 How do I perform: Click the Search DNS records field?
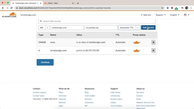[x=97, y=21]
